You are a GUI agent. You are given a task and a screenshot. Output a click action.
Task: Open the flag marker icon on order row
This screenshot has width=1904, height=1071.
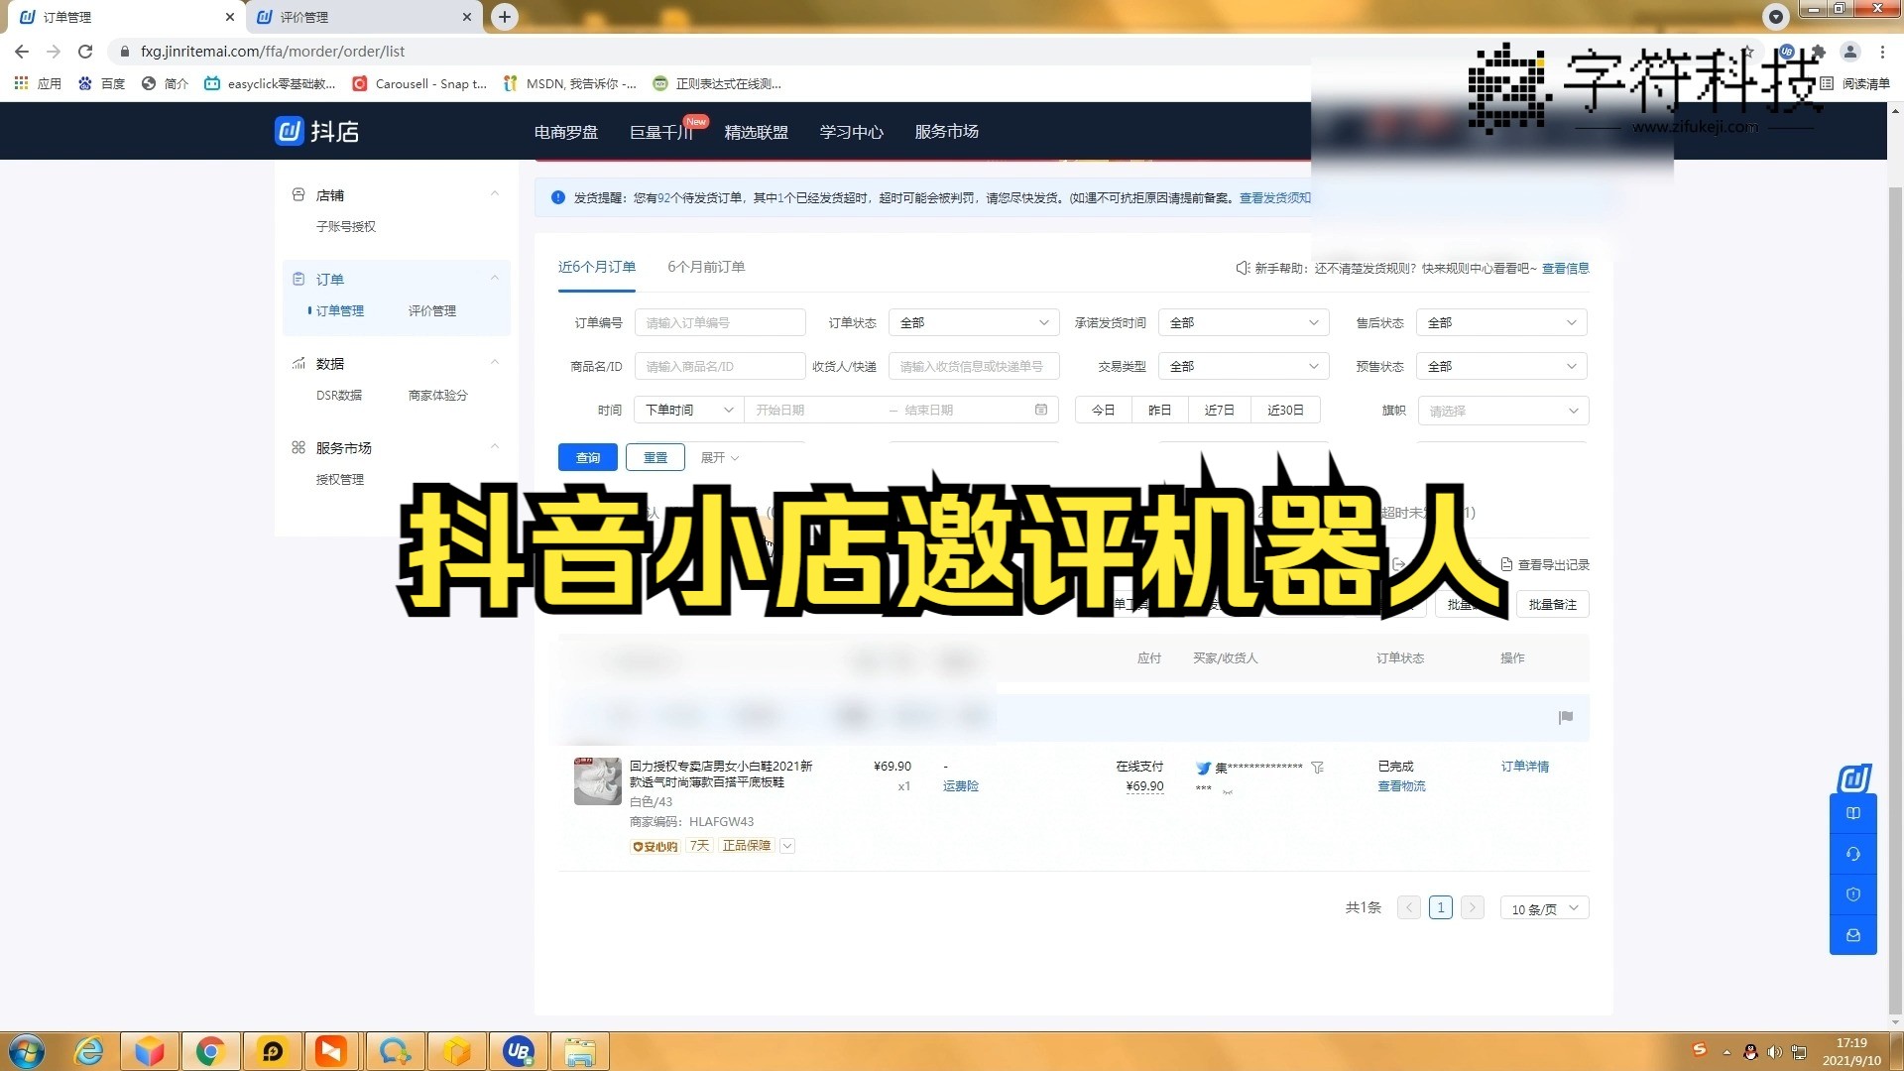tap(1566, 717)
